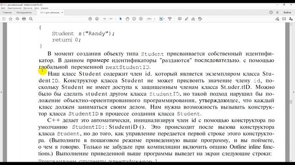
Task: Open the Окно menu
Action: 37,8
